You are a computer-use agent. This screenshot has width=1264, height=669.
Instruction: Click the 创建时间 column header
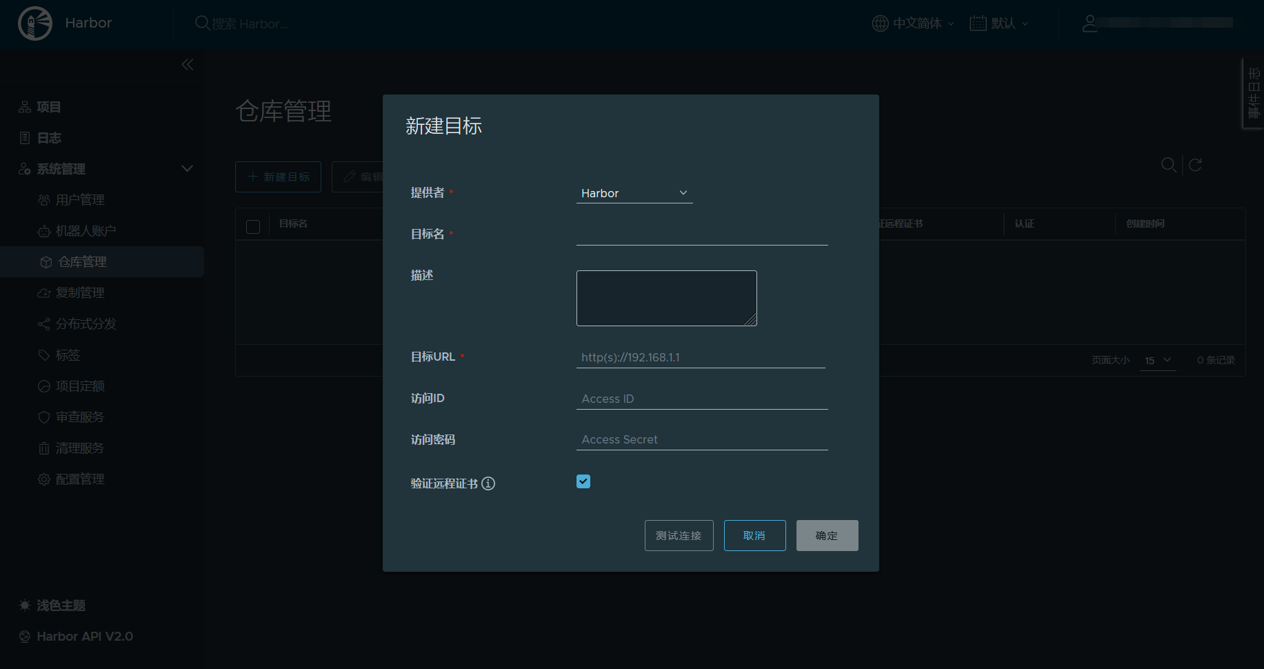[1145, 223]
